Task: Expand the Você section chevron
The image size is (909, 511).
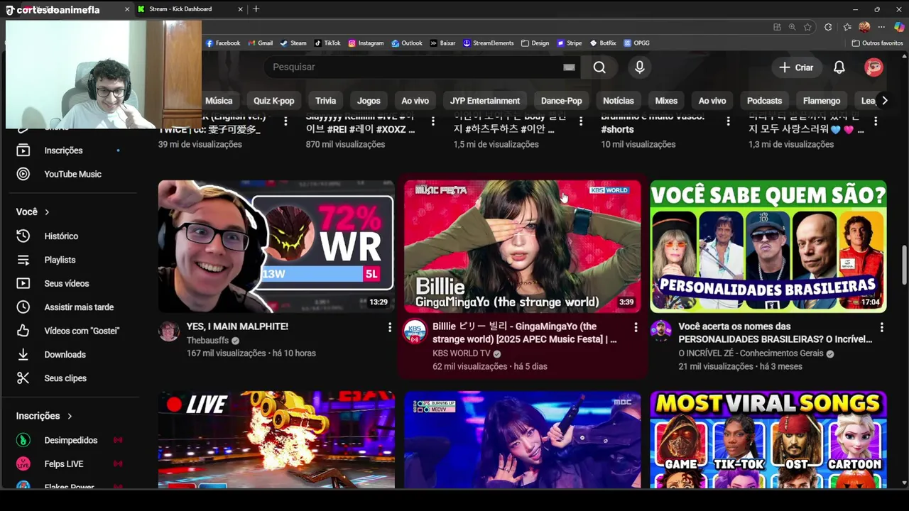Action: pos(47,212)
